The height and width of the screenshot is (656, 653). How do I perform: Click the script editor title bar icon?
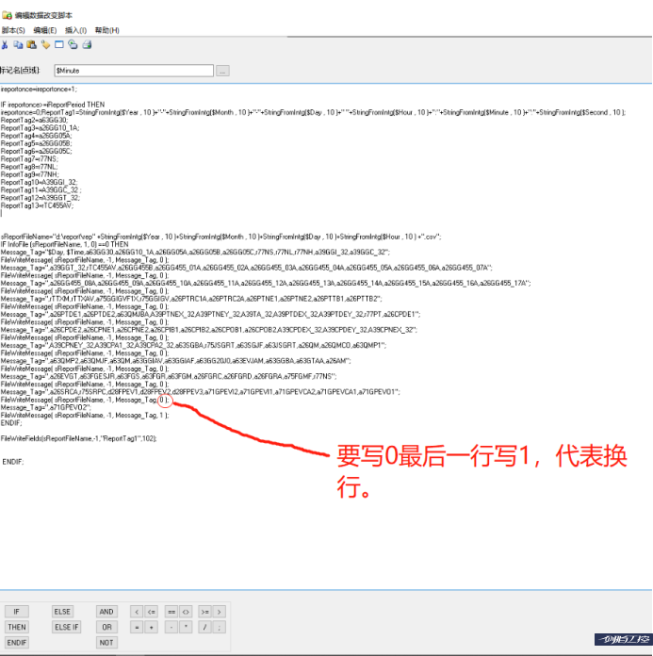(8, 16)
